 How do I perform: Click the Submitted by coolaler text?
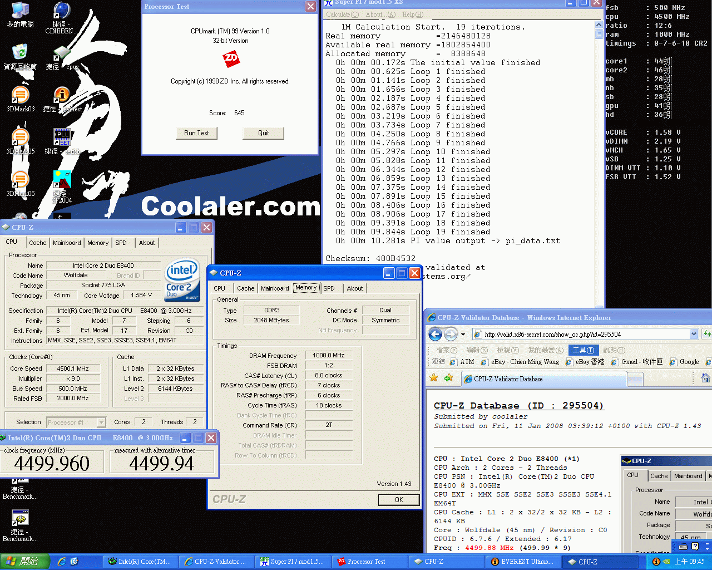point(481,416)
